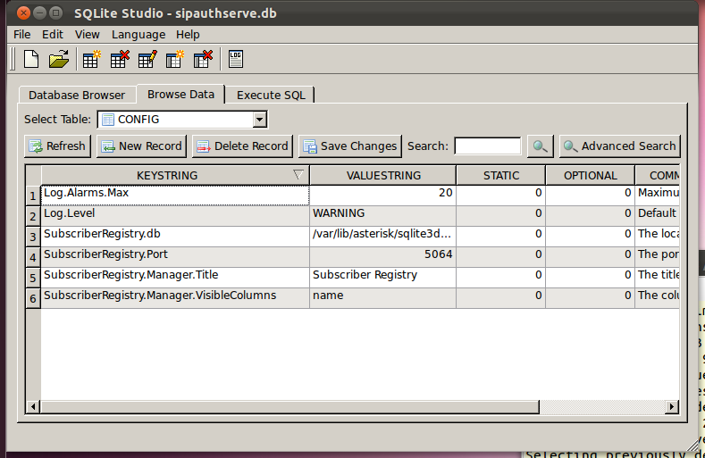This screenshot has height=458, width=705.
Task: Switch to the Database Browser tab
Action: [77, 95]
